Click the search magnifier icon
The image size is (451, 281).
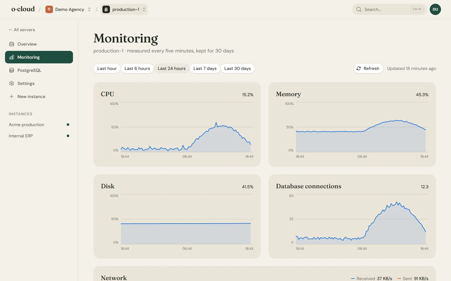pos(359,9)
